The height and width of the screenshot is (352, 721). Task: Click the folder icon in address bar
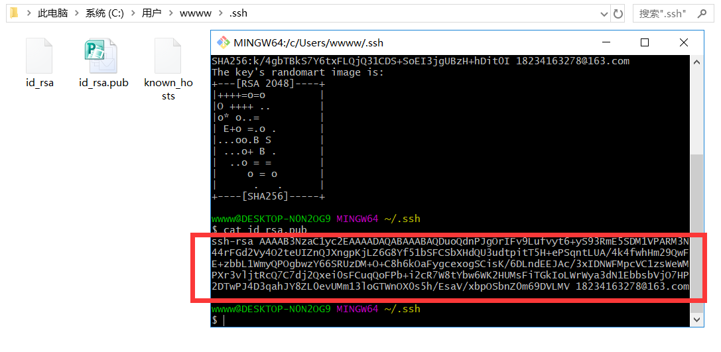click(x=14, y=13)
